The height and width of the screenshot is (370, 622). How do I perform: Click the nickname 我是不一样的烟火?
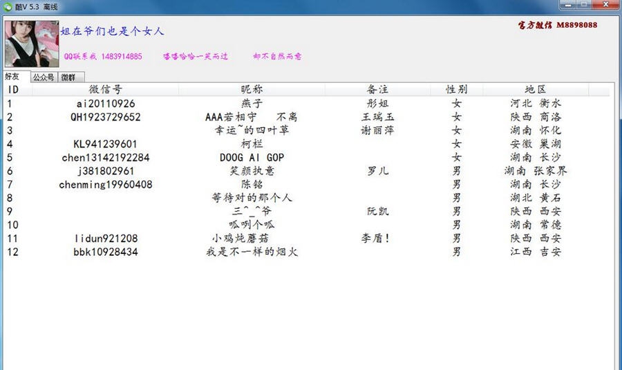click(x=252, y=252)
